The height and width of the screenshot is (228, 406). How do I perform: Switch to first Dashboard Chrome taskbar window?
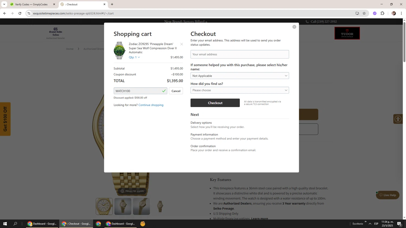click(x=42, y=224)
